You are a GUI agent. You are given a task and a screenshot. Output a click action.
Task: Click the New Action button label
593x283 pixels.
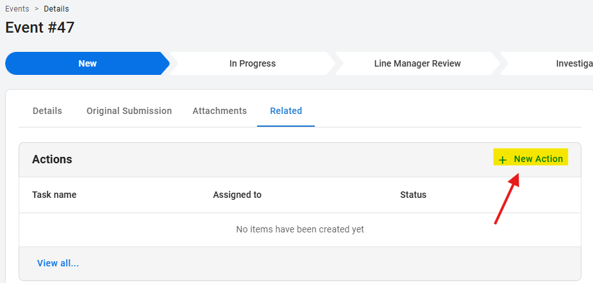click(538, 159)
